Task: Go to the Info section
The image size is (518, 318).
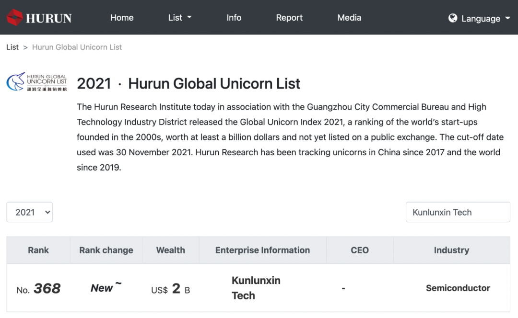Action: click(x=234, y=18)
